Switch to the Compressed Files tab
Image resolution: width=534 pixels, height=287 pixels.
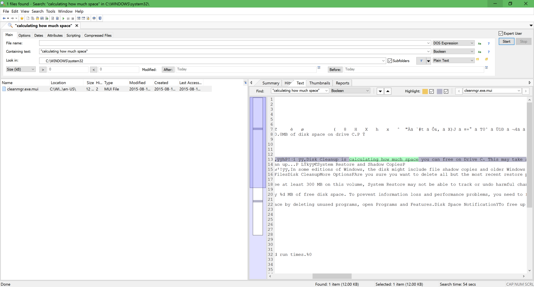(98, 36)
